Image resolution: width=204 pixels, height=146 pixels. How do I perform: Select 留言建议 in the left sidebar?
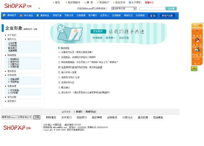[12, 101]
